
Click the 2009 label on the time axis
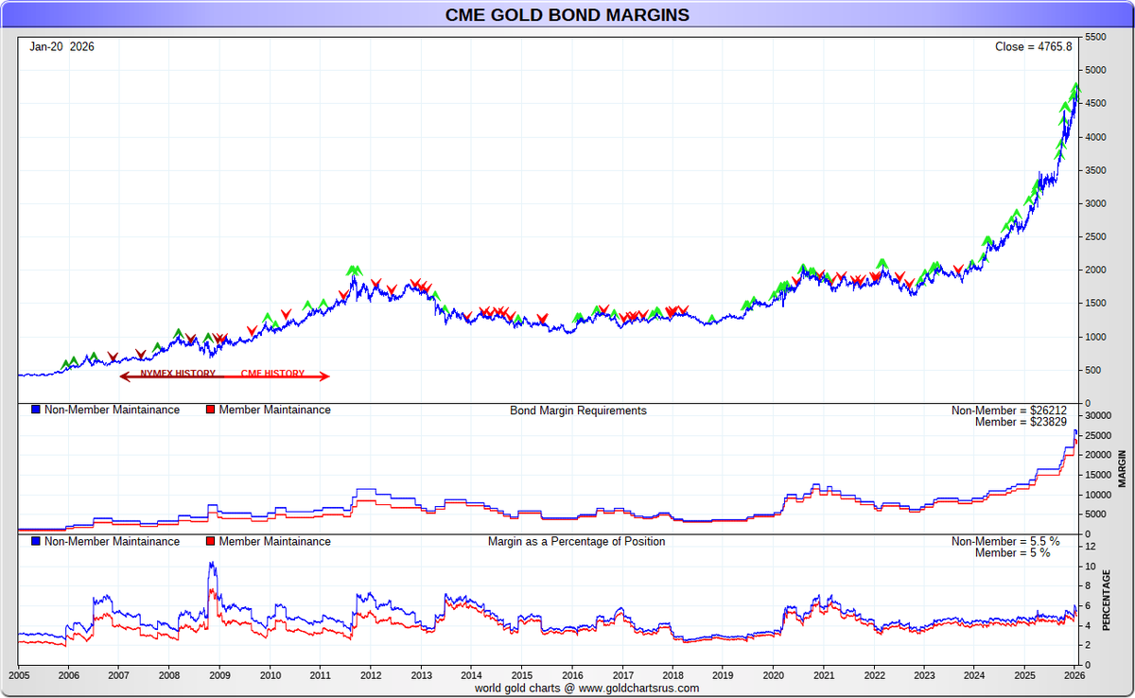219,675
